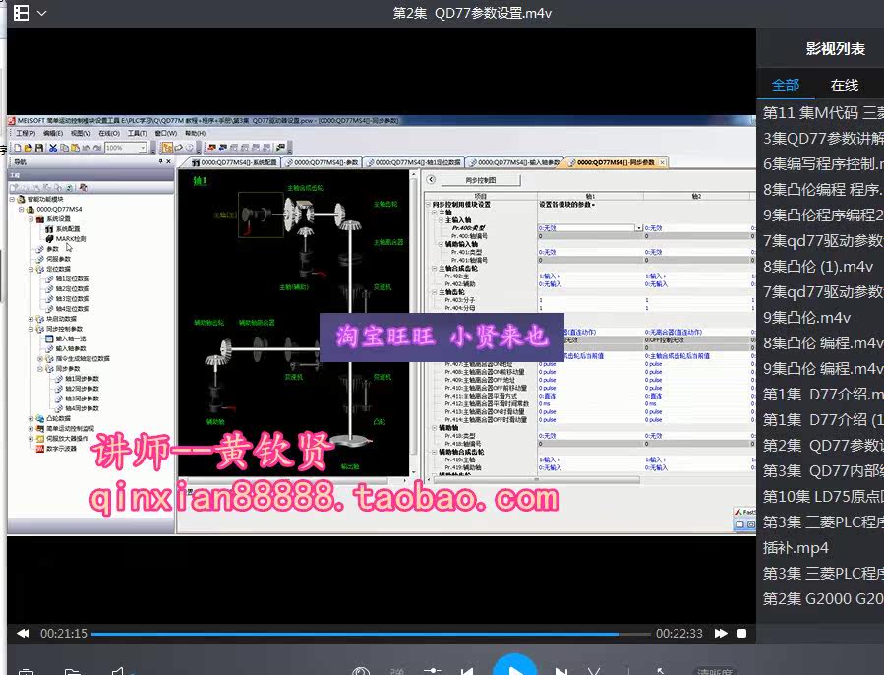This screenshot has width=884, height=675.
Task: Toggle the player layout panel icon
Action: coord(22,13)
